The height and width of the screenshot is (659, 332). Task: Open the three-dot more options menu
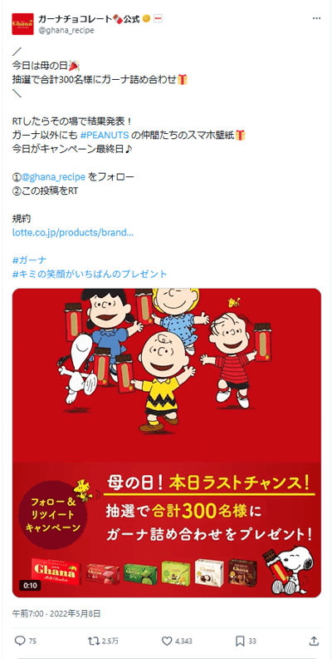317,19
